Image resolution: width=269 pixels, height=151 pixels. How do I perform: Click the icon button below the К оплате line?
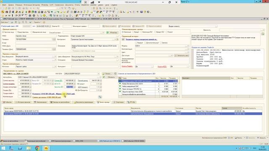100,97
